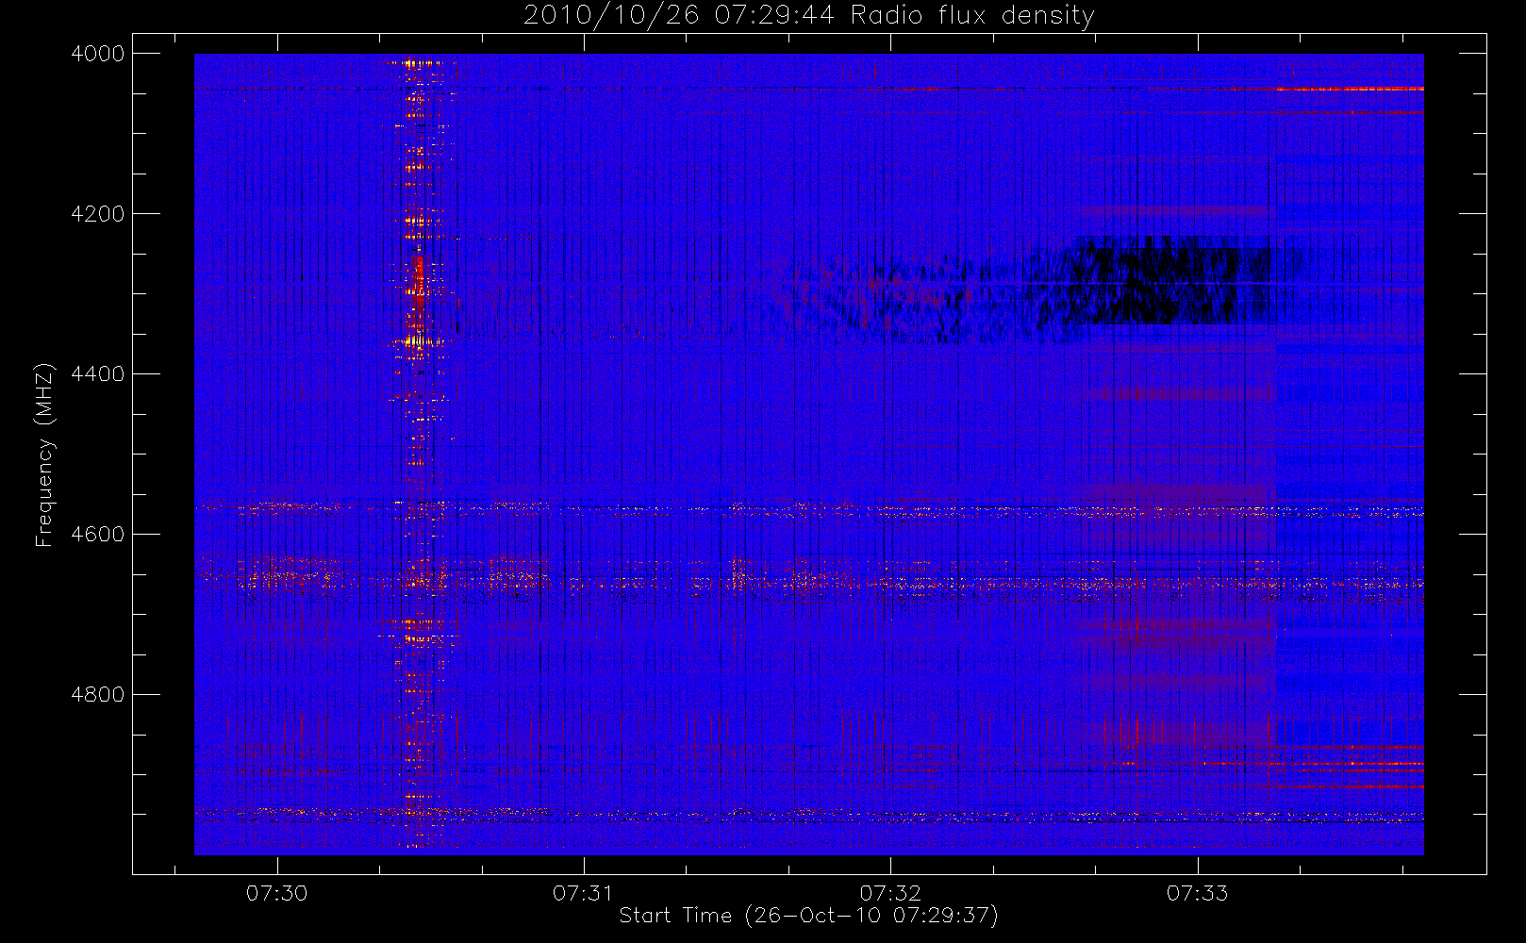1526x943 pixels.
Task: Click the '4400' frequency axis label
Action: (x=98, y=374)
